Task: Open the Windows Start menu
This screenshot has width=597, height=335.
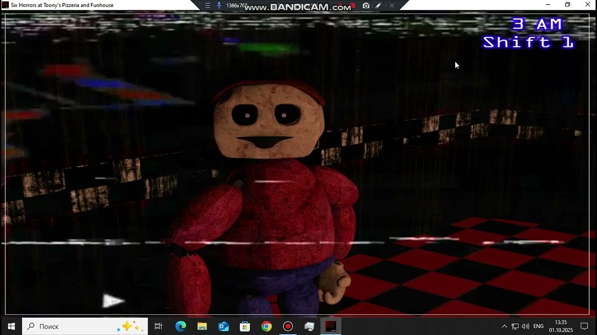Action: pyautogui.click(x=11, y=326)
